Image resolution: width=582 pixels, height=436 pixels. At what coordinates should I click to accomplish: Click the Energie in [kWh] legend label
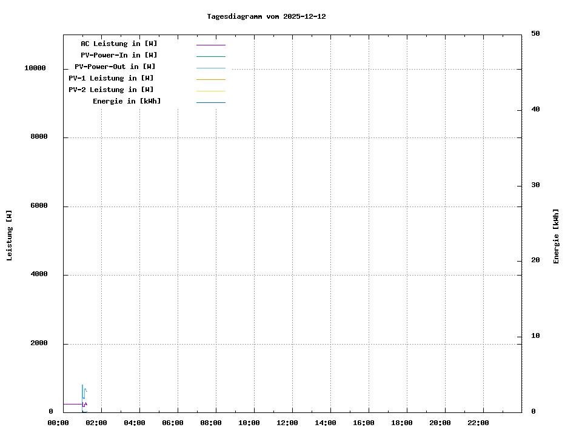127,101
